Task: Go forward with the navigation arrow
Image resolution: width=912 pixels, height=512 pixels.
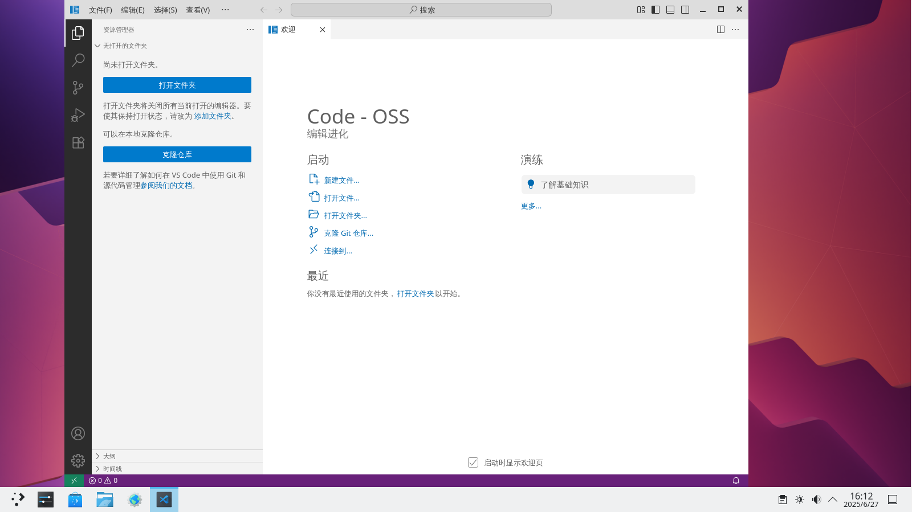Action: [x=279, y=10]
